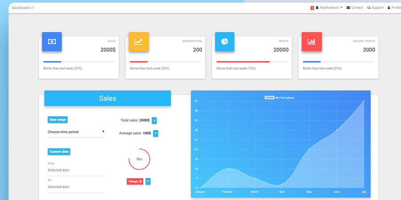Click the red Organic Traffic bar chart icon
The image size is (401, 200).
click(x=311, y=42)
